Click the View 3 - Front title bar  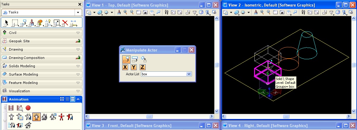pos(152,126)
